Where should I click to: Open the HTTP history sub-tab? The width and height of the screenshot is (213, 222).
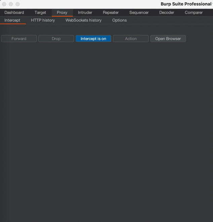pyautogui.click(x=43, y=20)
